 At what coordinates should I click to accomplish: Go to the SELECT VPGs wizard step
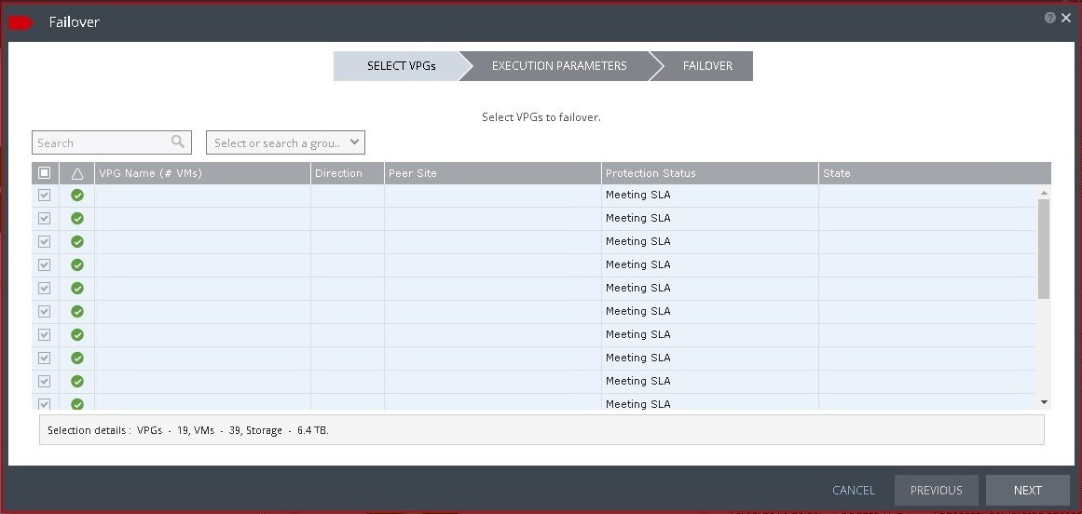point(401,66)
